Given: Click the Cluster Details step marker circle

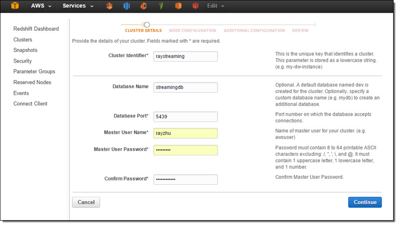Looking at the screenshot, I should coord(147,25).
